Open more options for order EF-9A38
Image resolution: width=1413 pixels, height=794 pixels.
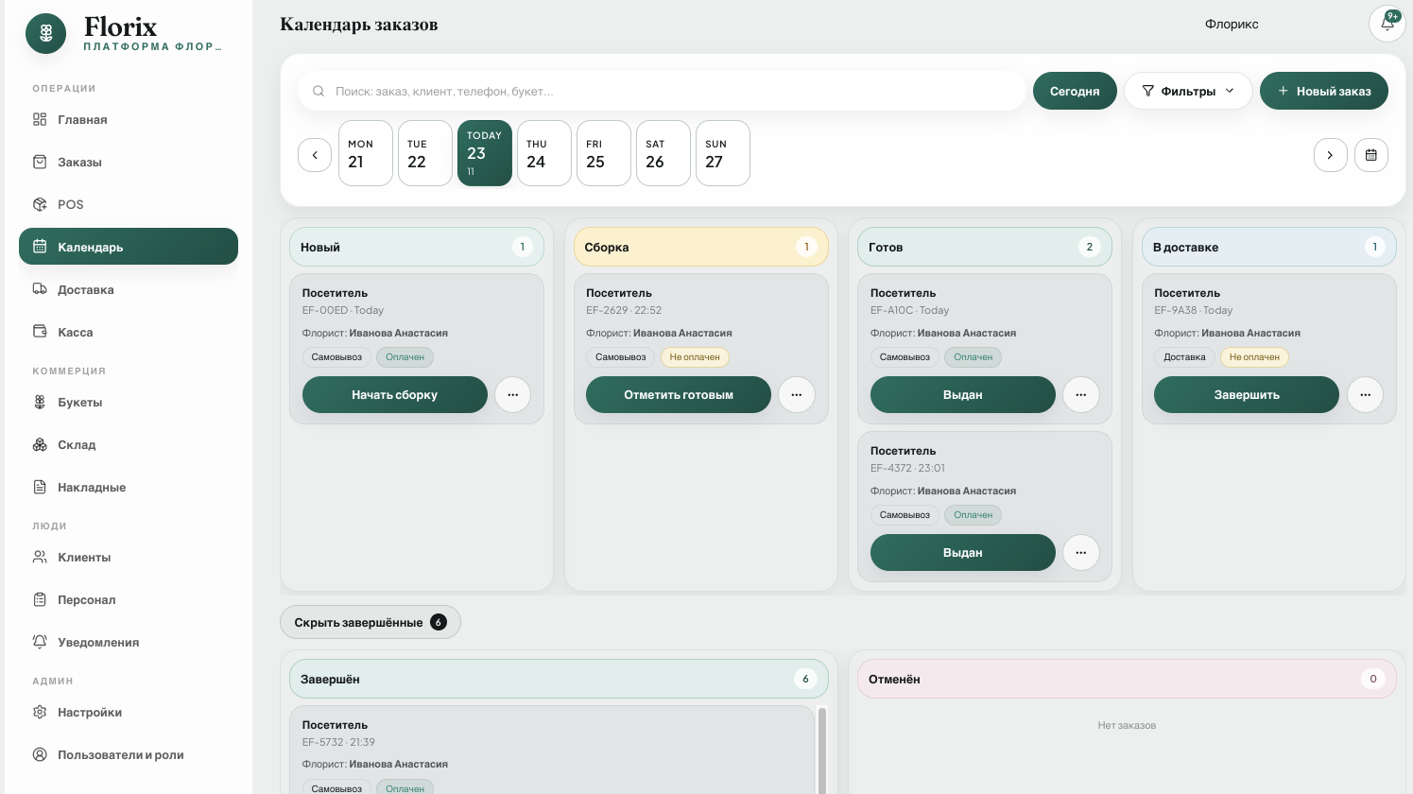(1365, 395)
